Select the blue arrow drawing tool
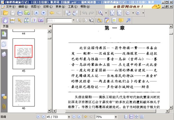The image size is (174, 120). (128, 20)
